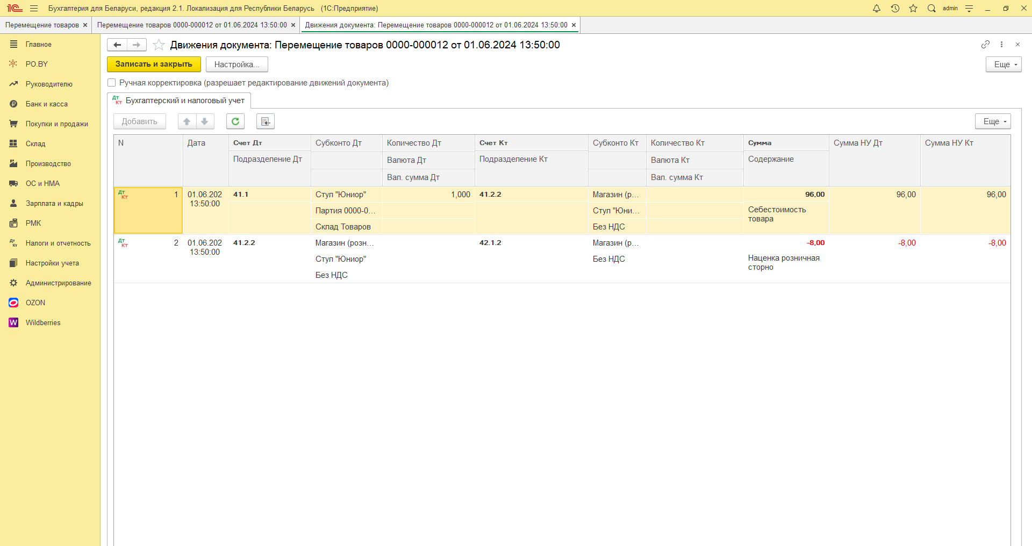Open the three-dot options menu
Image resolution: width=1032 pixels, height=546 pixels.
[x=1001, y=45]
